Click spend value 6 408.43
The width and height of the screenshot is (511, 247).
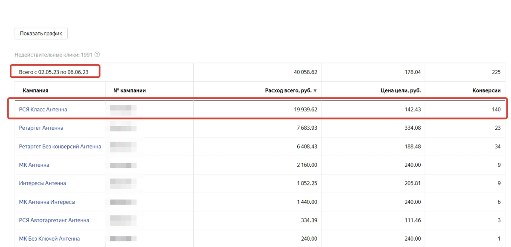(x=307, y=146)
